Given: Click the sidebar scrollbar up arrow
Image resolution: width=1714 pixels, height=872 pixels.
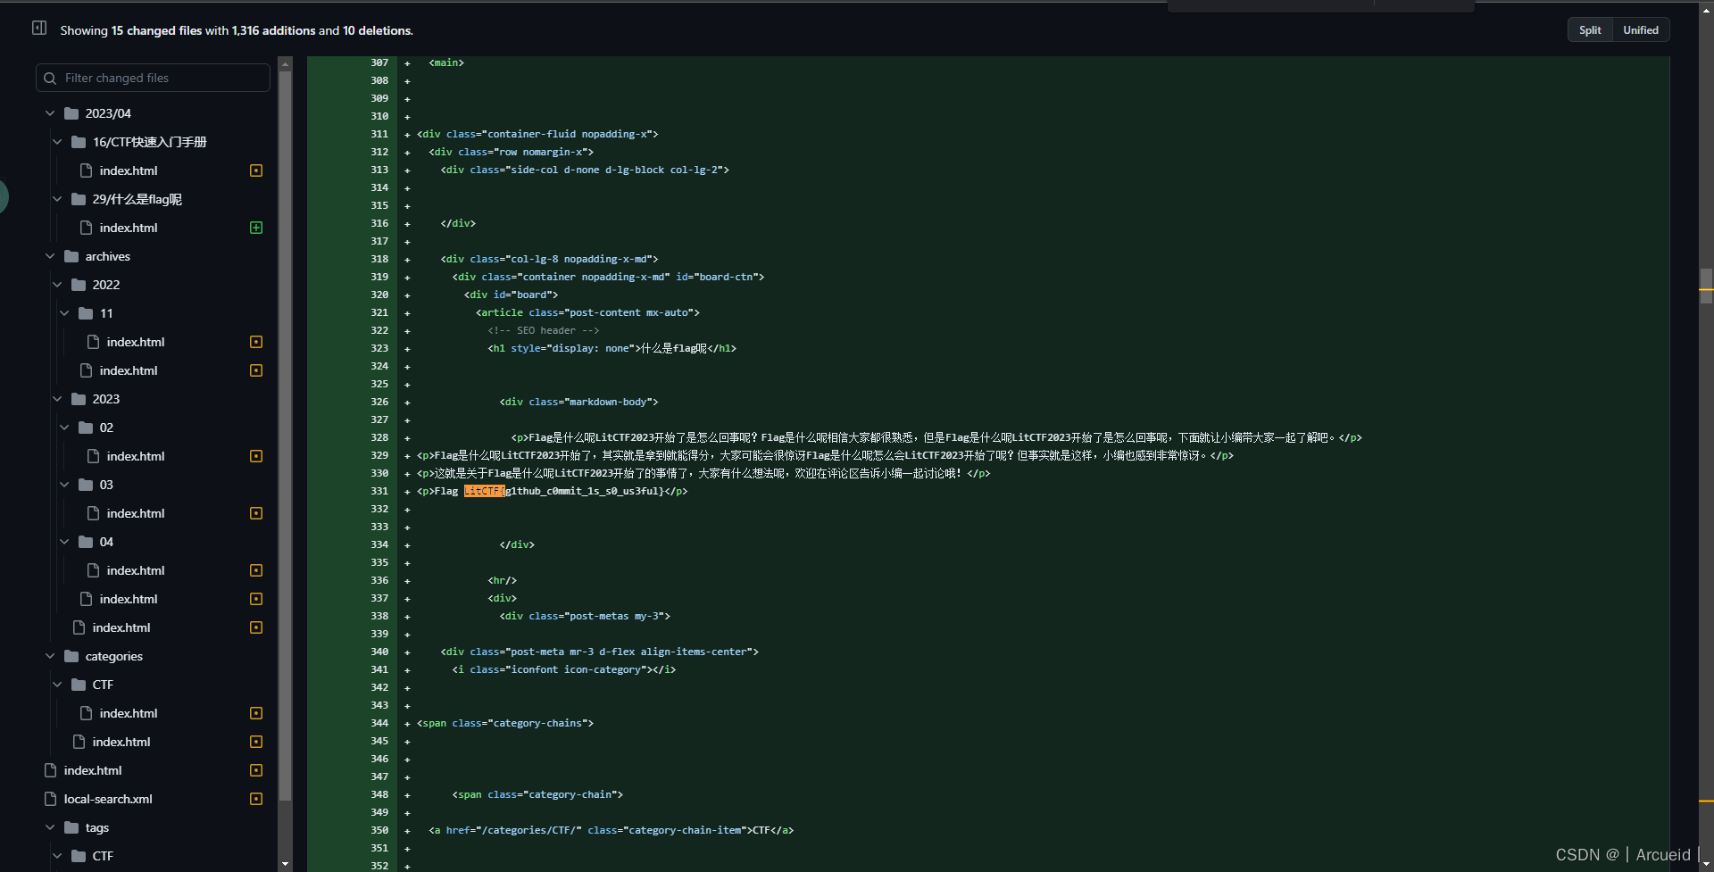Looking at the screenshot, I should tap(286, 63).
